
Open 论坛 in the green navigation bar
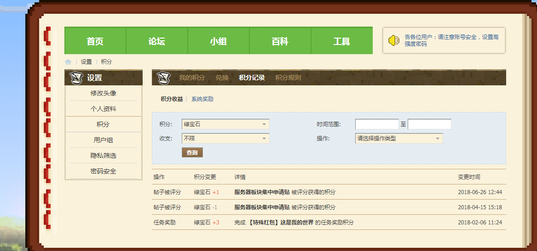pyautogui.click(x=156, y=41)
